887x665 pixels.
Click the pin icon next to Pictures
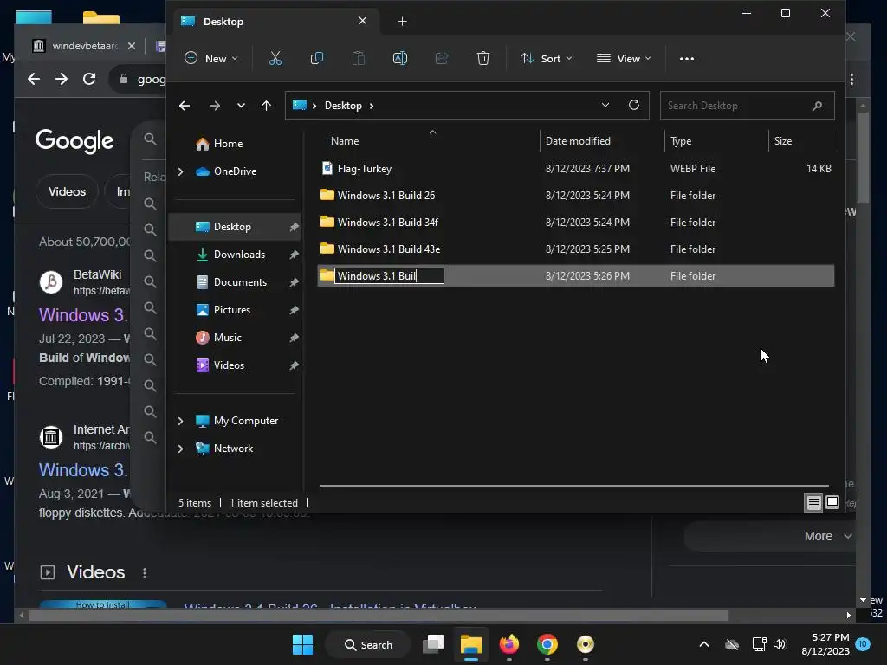[x=295, y=311]
